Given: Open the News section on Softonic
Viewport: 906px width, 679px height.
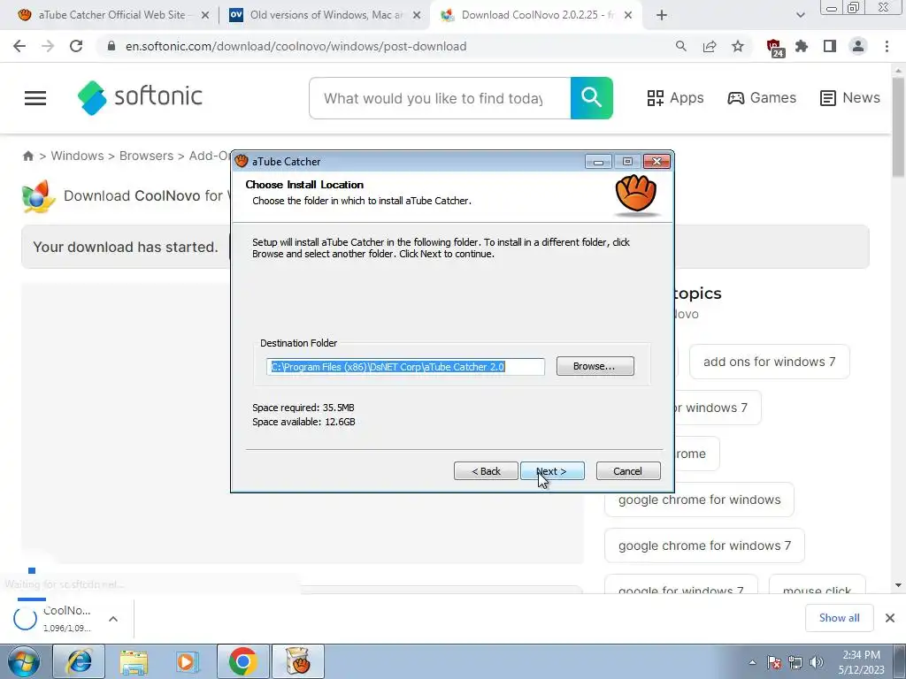Looking at the screenshot, I should pyautogui.click(x=850, y=97).
